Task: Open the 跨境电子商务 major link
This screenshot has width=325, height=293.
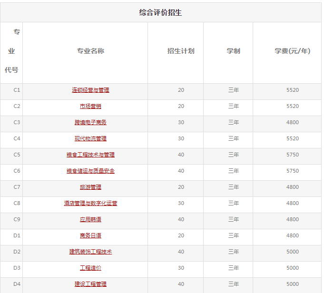Action: [90, 122]
